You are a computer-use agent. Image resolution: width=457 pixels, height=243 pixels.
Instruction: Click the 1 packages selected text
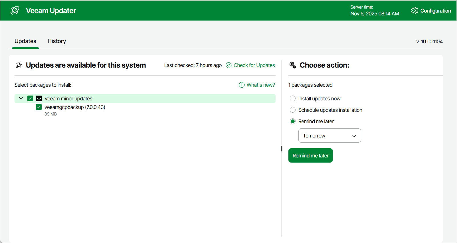[310, 85]
